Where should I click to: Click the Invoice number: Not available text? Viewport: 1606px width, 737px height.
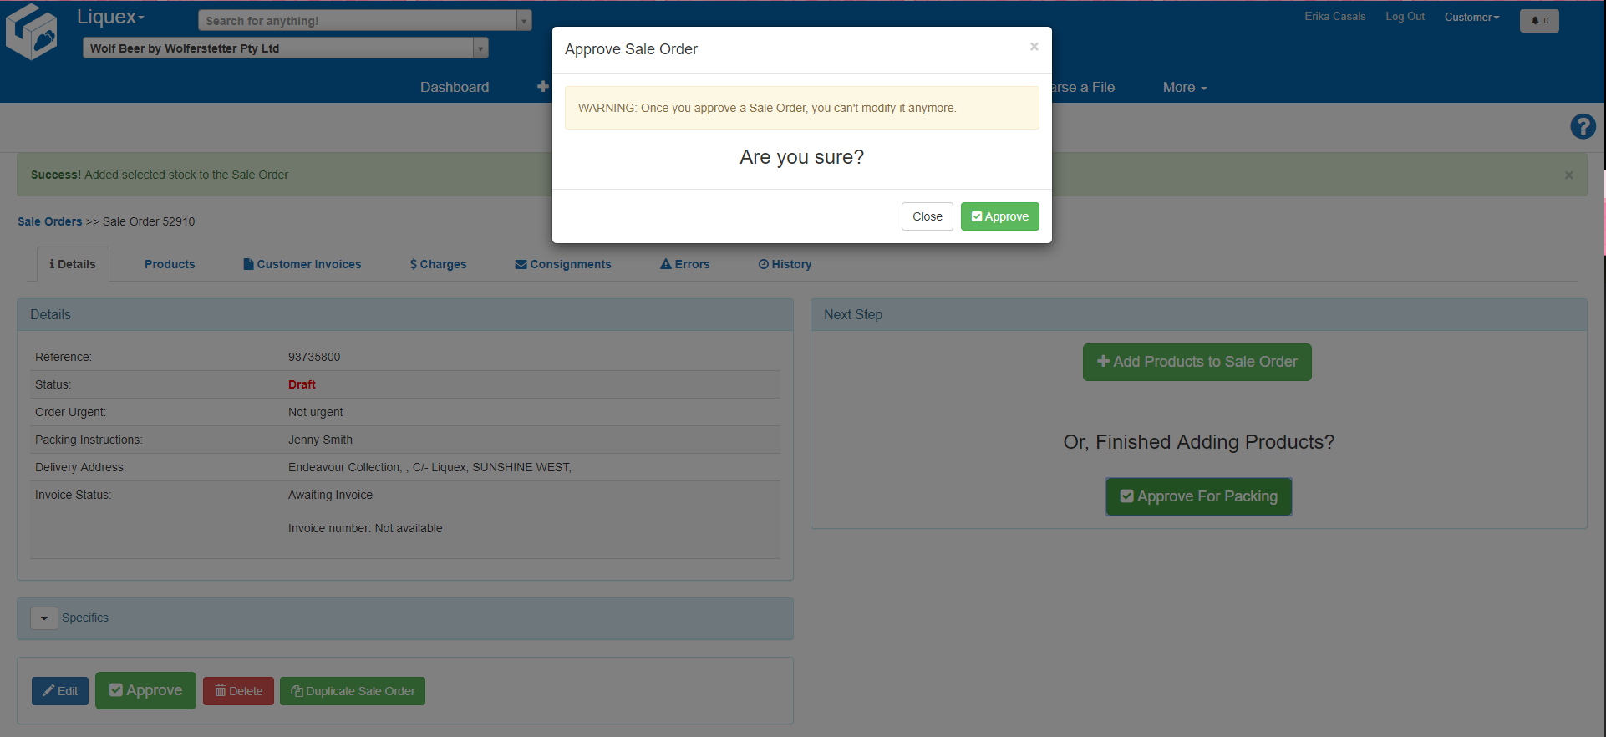pyautogui.click(x=365, y=528)
